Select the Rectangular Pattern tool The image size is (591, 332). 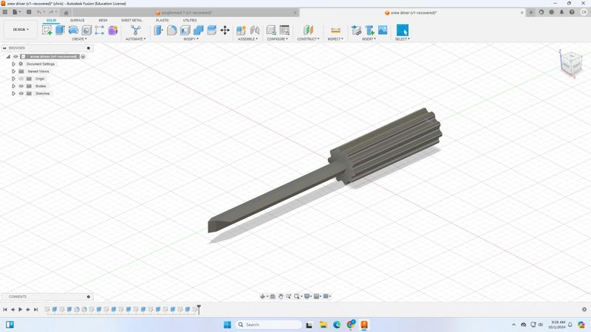coord(100,30)
